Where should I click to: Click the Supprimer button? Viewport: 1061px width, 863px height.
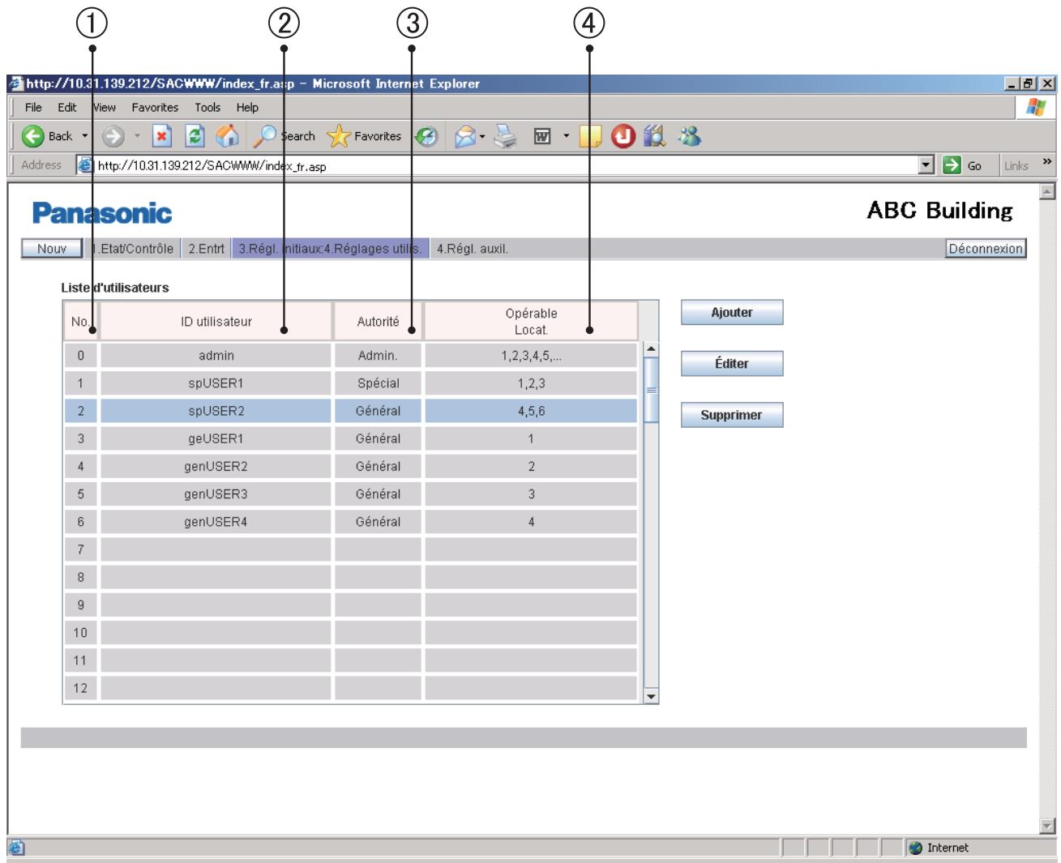732,415
